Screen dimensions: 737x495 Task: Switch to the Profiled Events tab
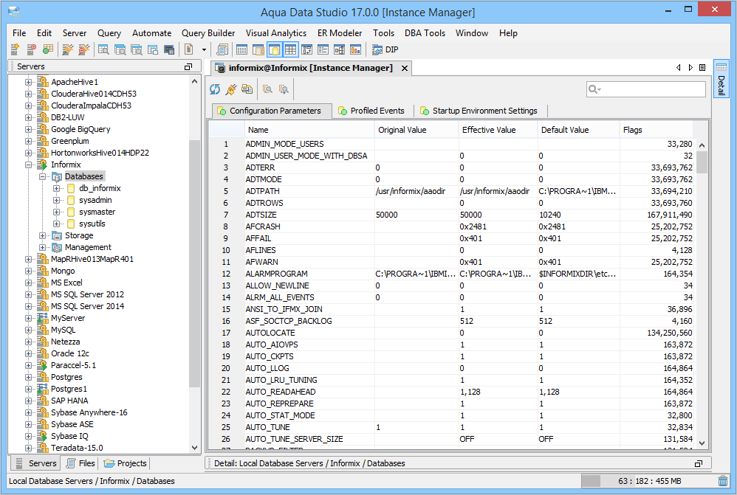click(x=372, y=111)
